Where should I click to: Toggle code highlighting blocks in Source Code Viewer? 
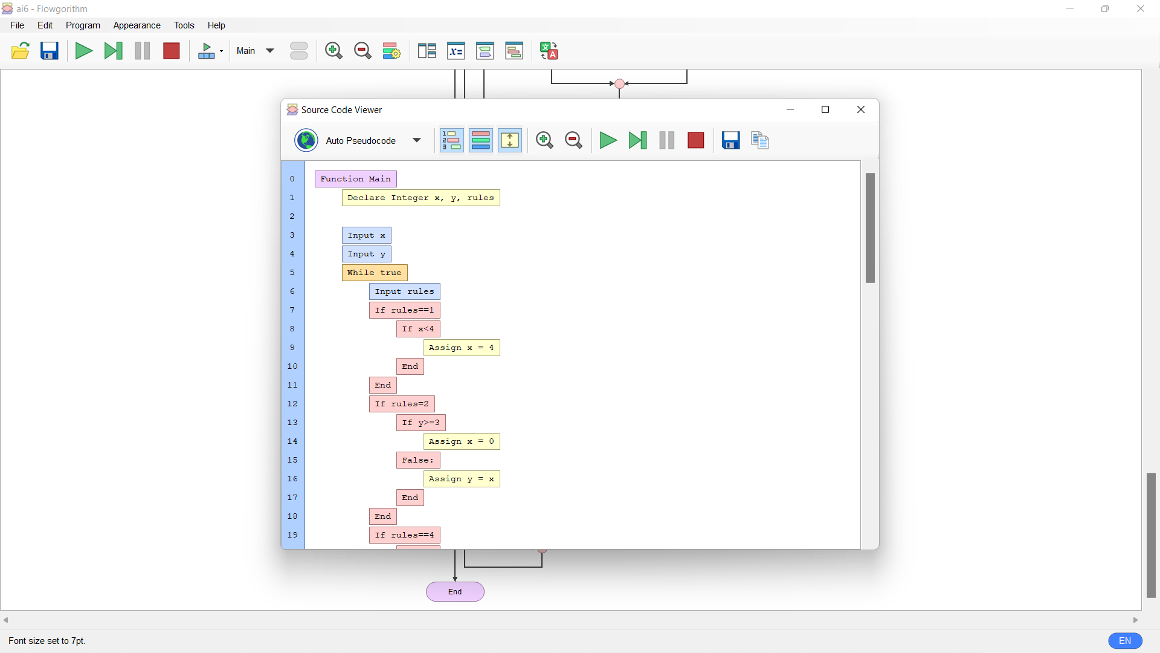[x=481, y=140]
